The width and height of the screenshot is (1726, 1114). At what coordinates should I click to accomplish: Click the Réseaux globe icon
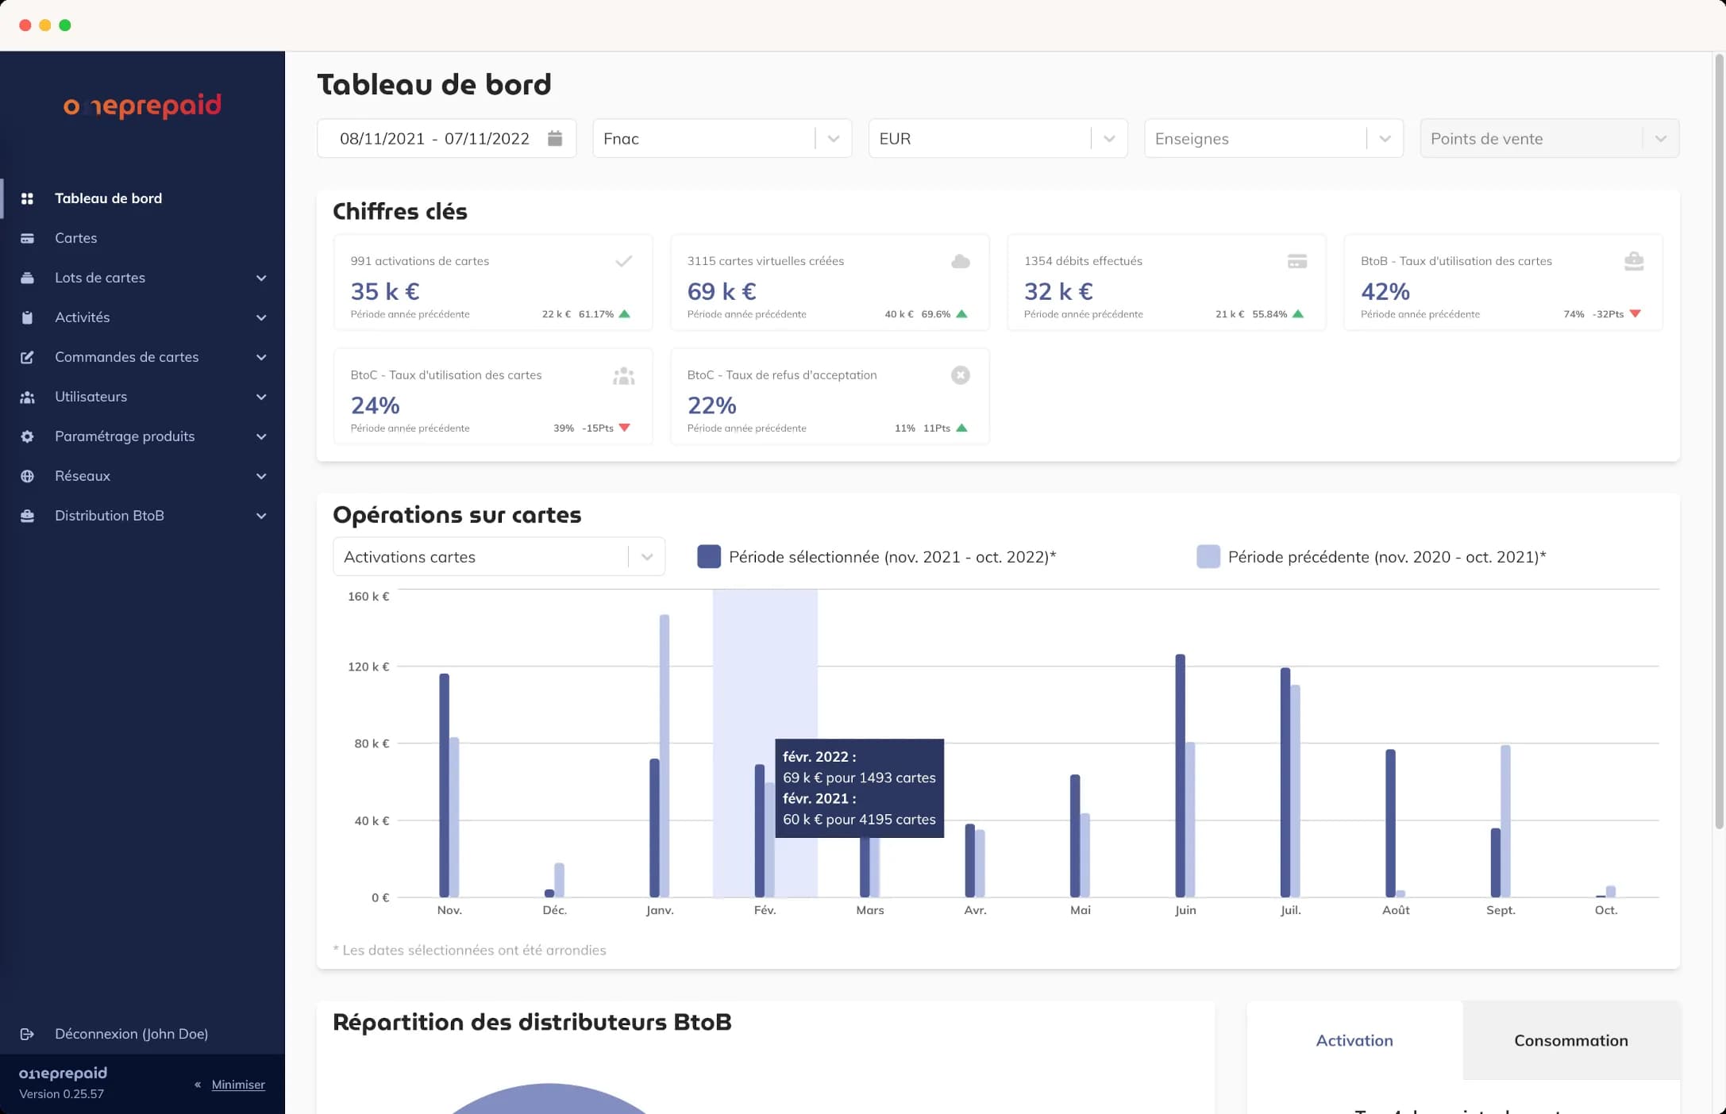point(27,476)
